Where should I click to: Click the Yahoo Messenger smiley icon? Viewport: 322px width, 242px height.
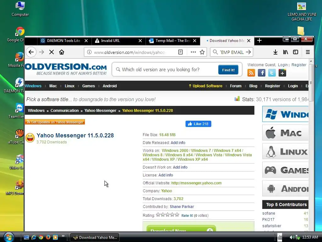coord(30,138)
